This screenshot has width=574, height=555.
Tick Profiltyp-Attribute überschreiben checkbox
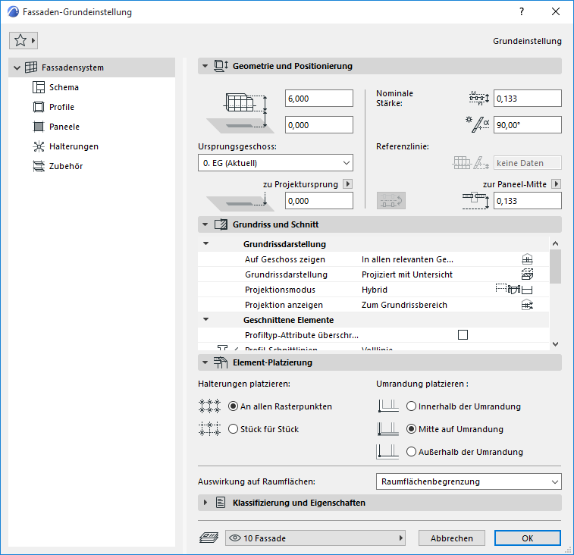(x=463, y=335)
